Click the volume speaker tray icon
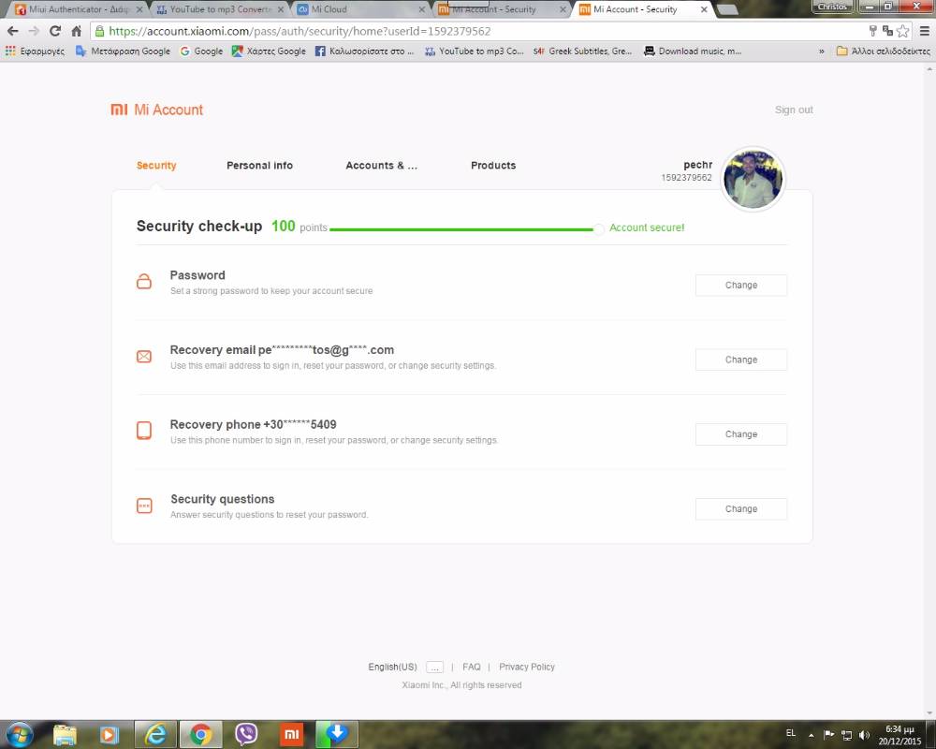936x749 pixels. pos(864,735)
